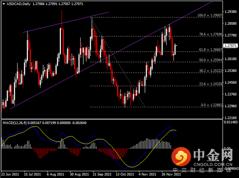Select the Fibonacci 0.0 = 1.22882 label
This screenshot has width=239, height=178.
[211, 105]
